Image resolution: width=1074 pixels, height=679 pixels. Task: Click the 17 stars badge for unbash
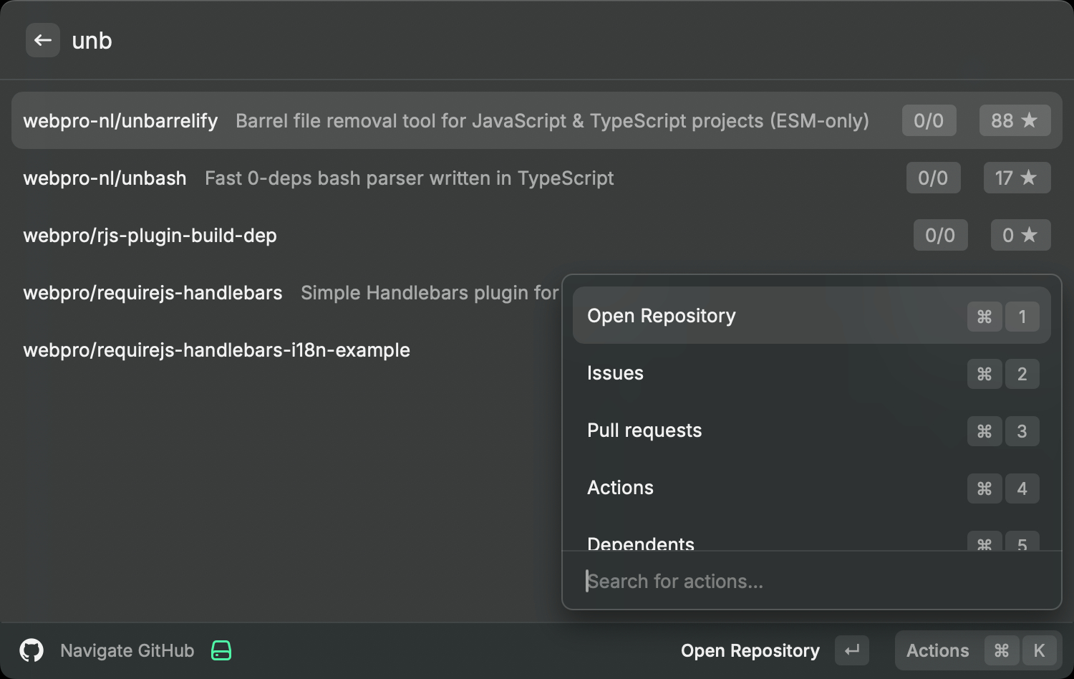coord(1017,178)
